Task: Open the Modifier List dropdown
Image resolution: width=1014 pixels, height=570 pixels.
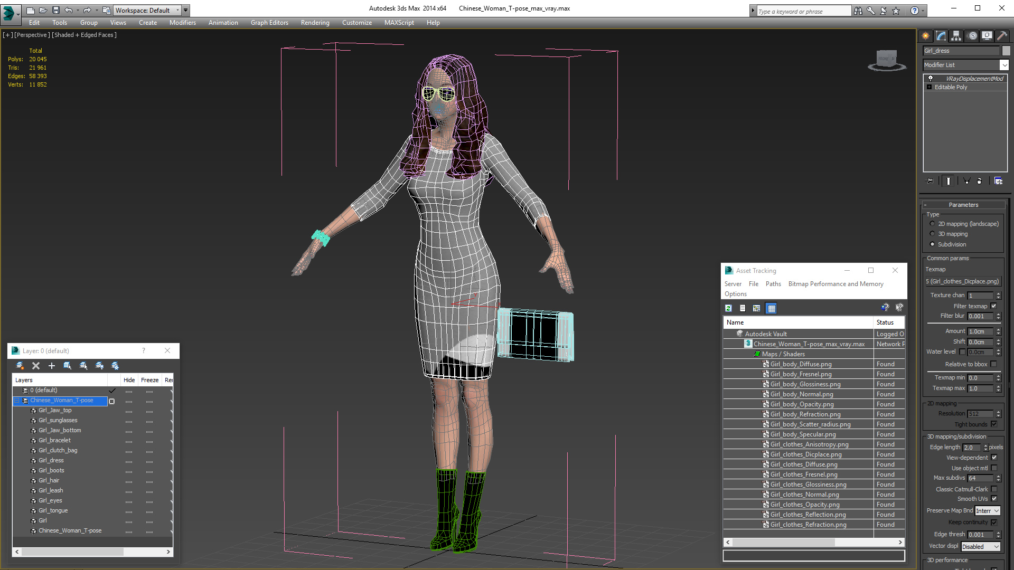Action: coord(1004,65)
